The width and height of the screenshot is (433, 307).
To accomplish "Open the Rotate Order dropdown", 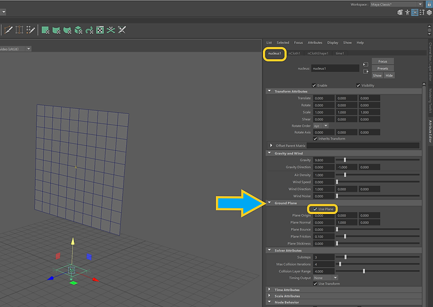I will point(320,125).
